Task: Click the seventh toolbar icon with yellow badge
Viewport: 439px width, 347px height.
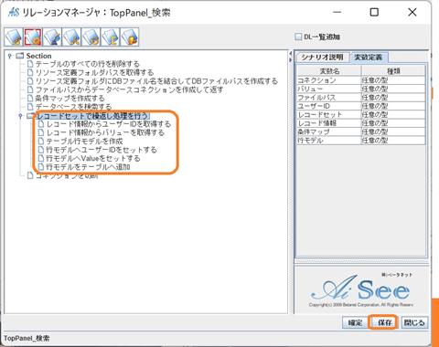Action: [130, 37]
